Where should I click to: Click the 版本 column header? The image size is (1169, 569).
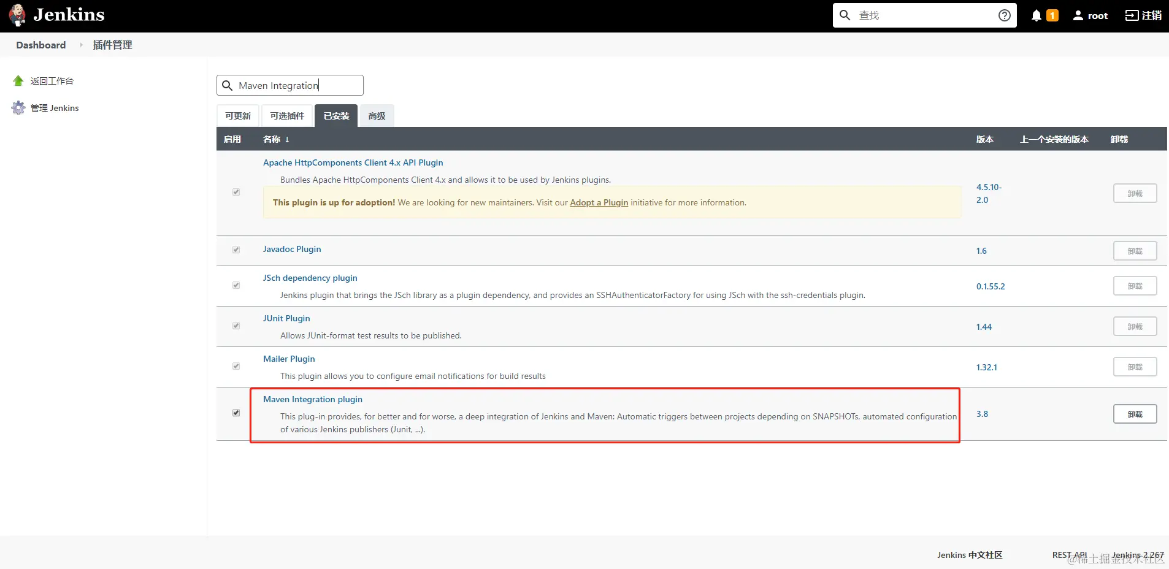coord(985,139)
